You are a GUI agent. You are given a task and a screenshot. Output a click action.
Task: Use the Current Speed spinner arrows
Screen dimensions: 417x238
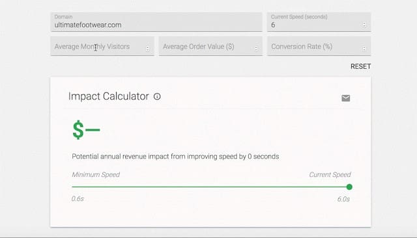click(364, 25)
